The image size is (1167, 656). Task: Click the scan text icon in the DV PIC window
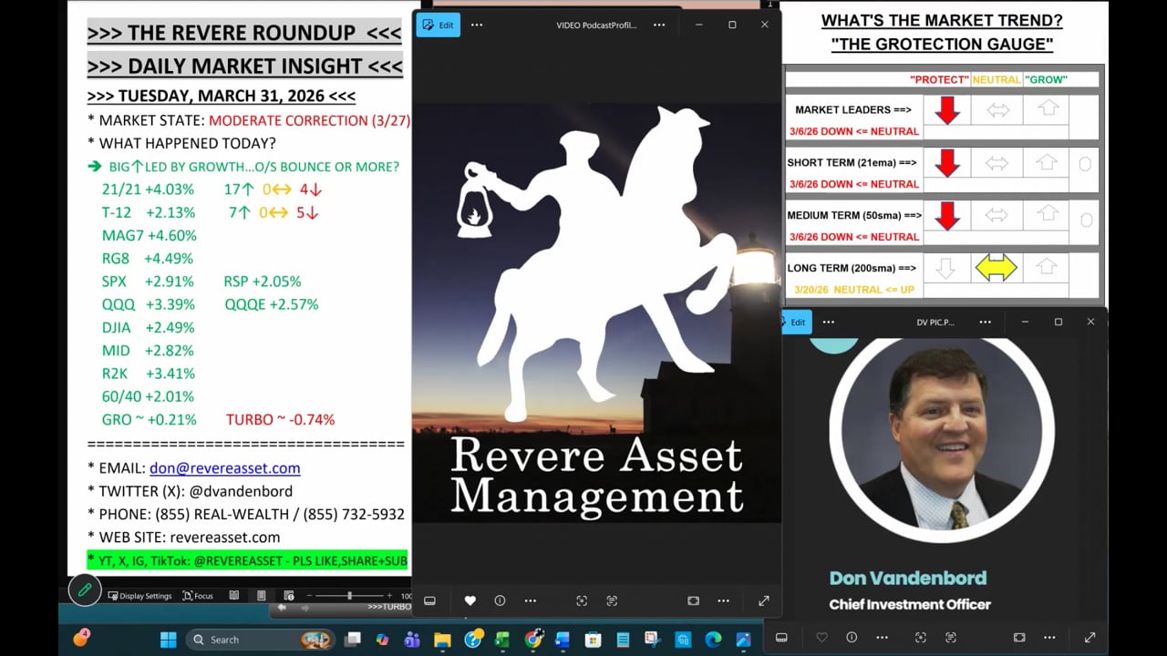951,638
